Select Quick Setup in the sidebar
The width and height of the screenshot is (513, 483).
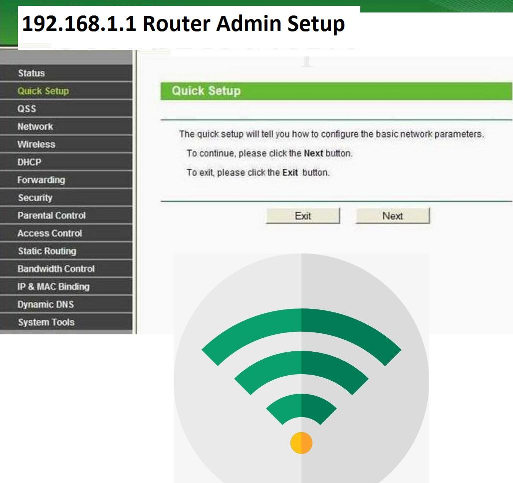point(66,91)
